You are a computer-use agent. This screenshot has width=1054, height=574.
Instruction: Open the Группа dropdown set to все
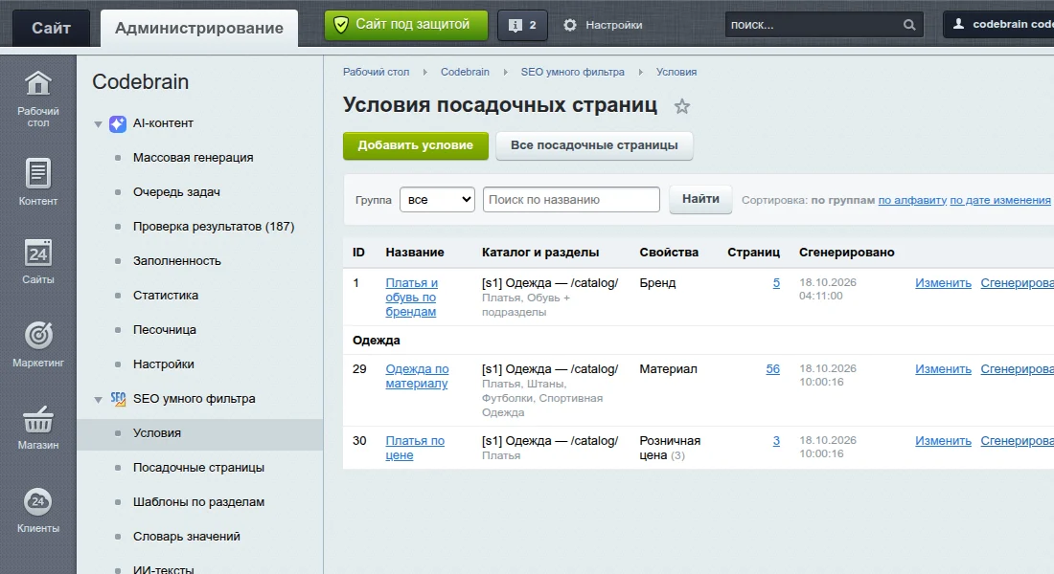click(x=437, y=199)
